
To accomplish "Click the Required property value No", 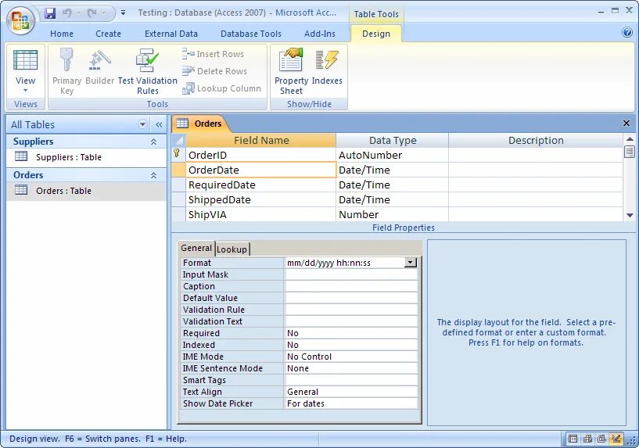I will click(x=351, y=333).
